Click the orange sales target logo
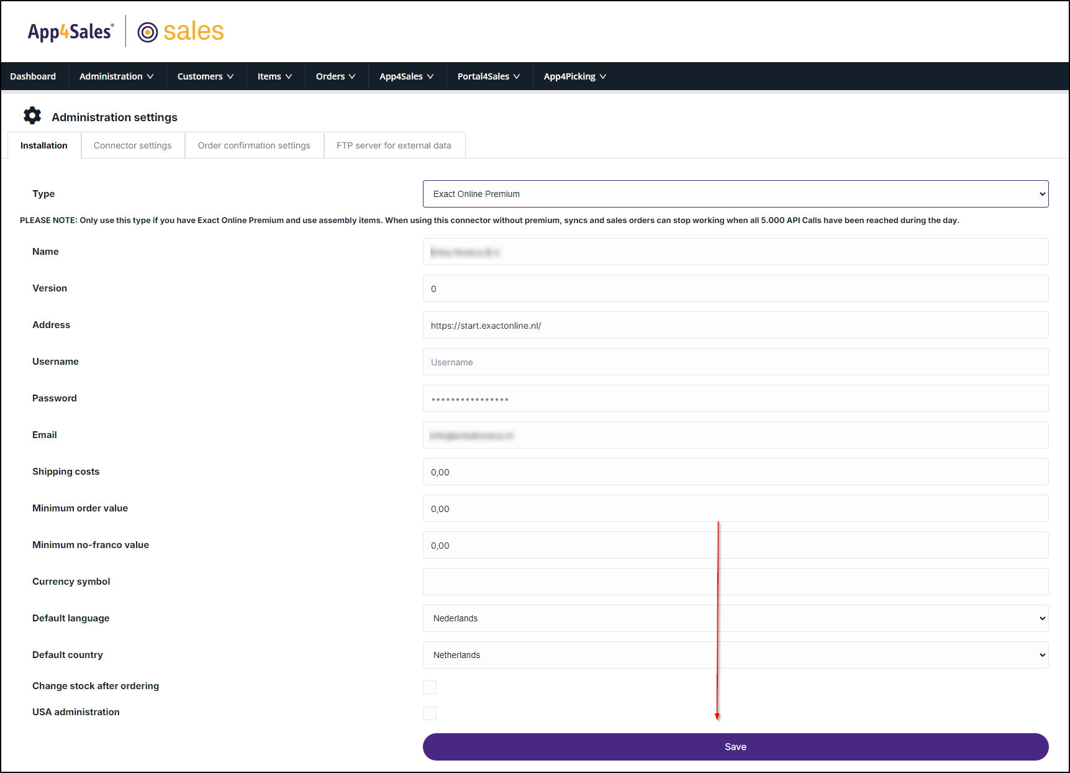The image size is (1070, 773). [x=181, y=32]
